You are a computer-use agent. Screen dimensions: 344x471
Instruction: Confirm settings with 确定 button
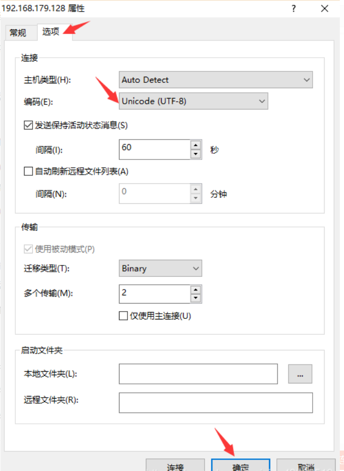240,466
